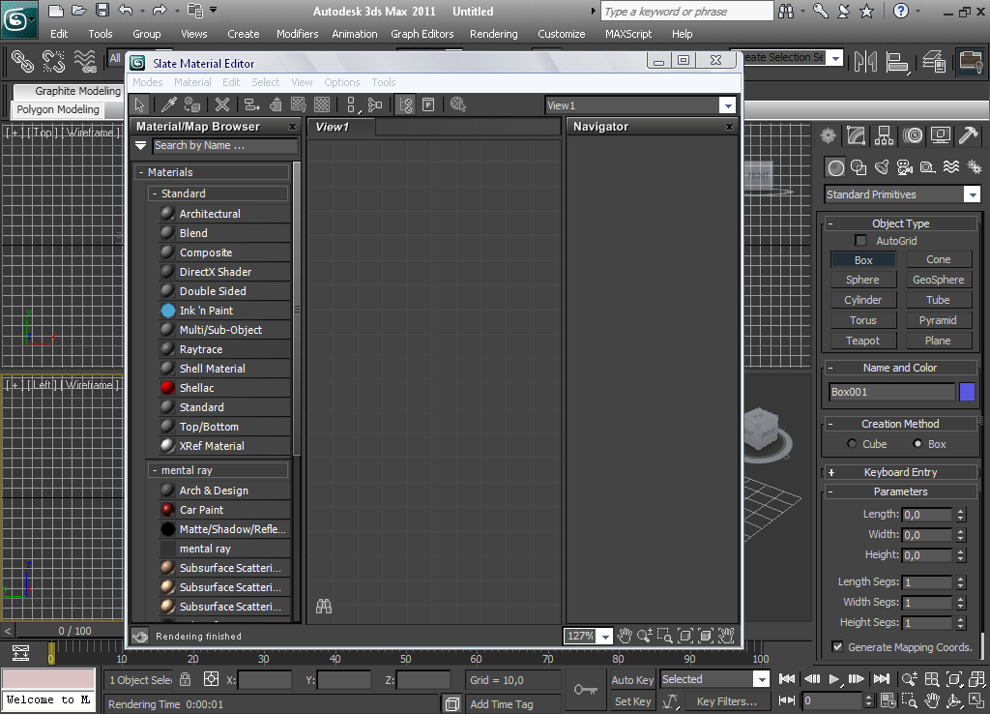Select the Box creation method radio

pyautogui.click(x=917, y=443)
